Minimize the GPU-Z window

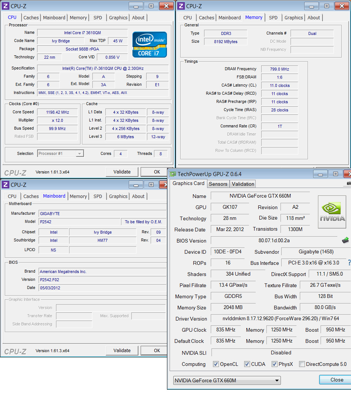pos(320,174)
